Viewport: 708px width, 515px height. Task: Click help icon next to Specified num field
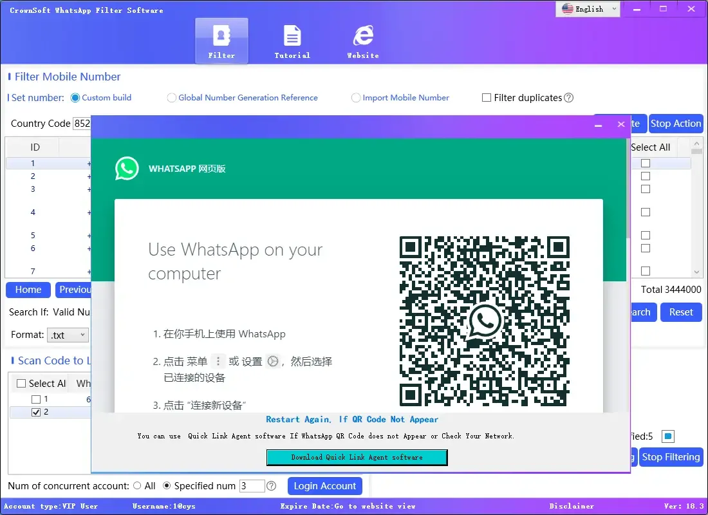click(272, 486)
